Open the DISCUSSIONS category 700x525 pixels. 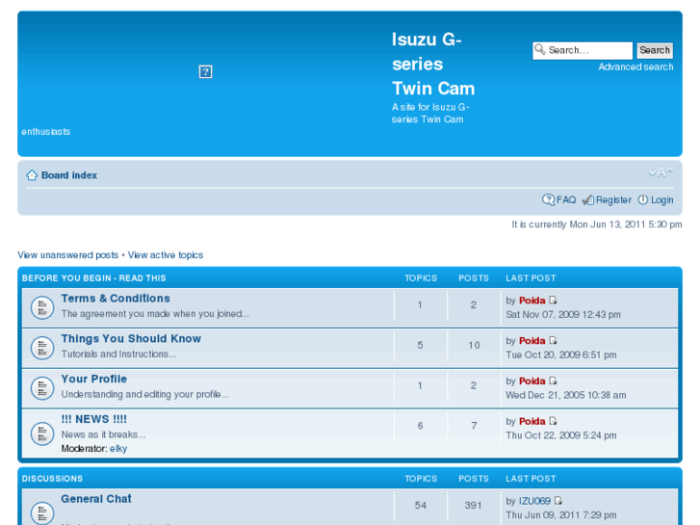click(52, 479)
